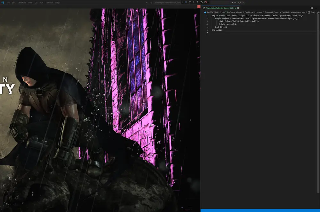Image resolution: width=320 pixels, height=212 pixels.
Task: Click the 'Begin Actor Class=StaticLightCollectionActor' code line
Action: click(257, 15)
